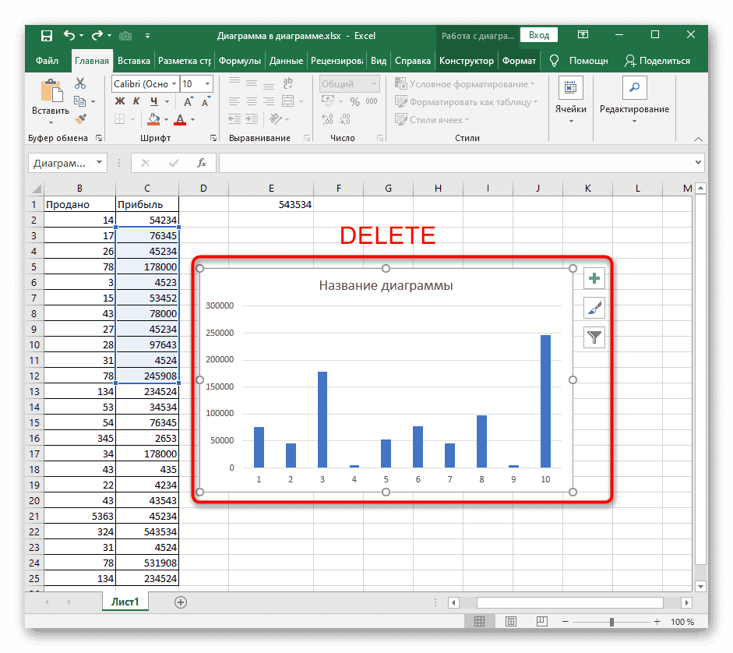Toggle bold Ж formatting
The image size is (733, 653).
[119, 101]
